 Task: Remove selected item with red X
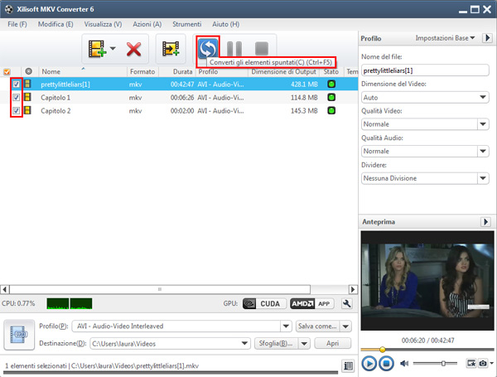point(133,49)
